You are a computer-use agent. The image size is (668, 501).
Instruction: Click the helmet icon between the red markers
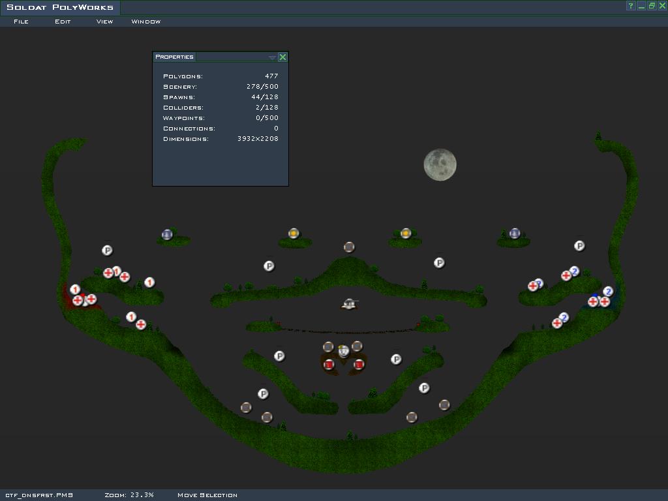(x=344, y=352)
